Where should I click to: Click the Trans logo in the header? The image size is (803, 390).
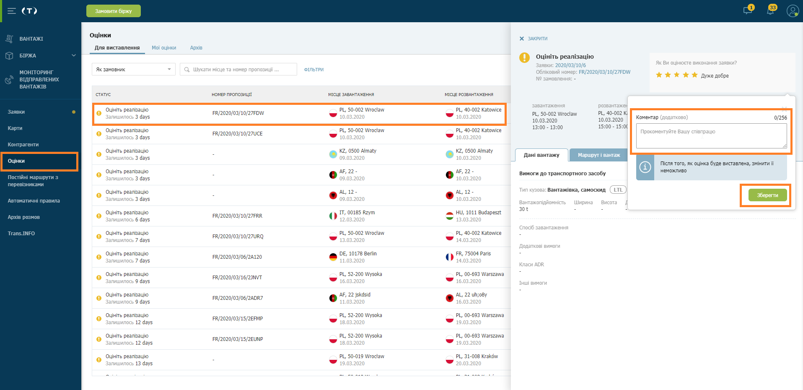click(29, 11)
